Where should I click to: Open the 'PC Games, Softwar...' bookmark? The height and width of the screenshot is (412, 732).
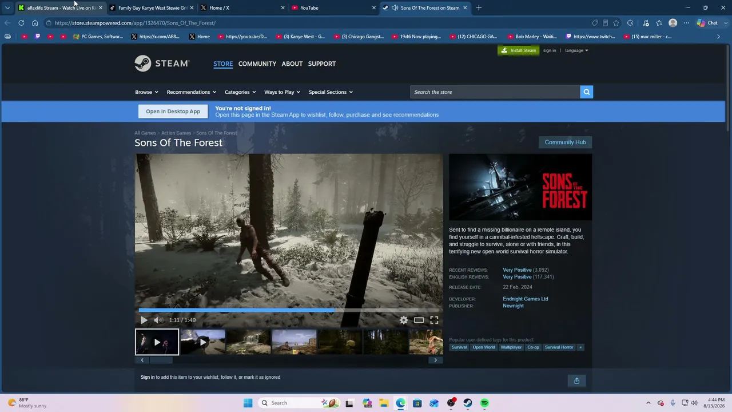pyautogui.click(x=98, y=37)
